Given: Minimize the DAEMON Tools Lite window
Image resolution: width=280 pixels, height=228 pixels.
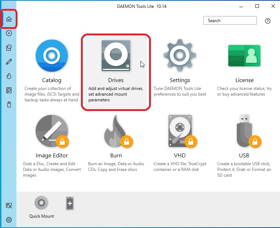Looking at the screenshot, I should click(241, 6).
